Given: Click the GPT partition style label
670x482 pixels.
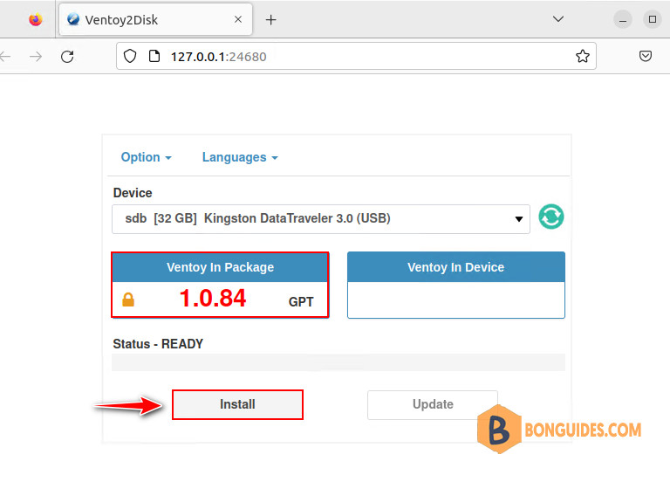Looking at the screenshot, I should pyautogui.click(x=301, y=302).
